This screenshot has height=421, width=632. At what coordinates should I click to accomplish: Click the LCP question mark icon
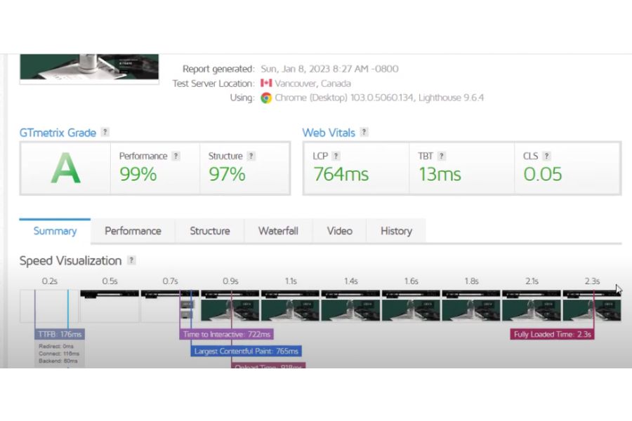click(336, 156)
